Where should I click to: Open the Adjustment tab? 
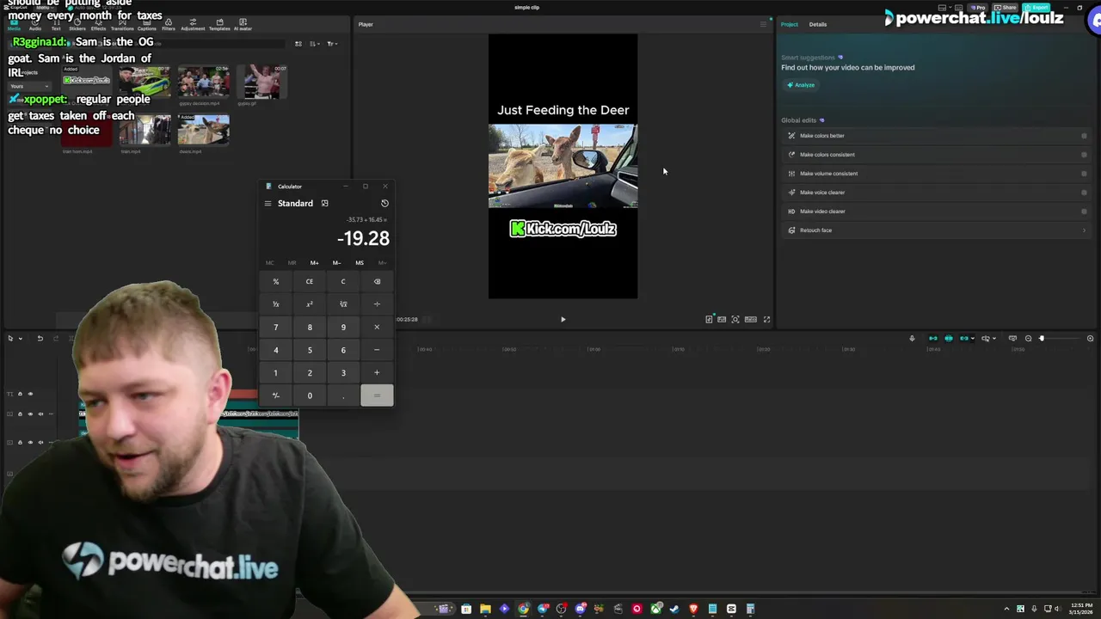pyautogui.click(x=193, y=25)
